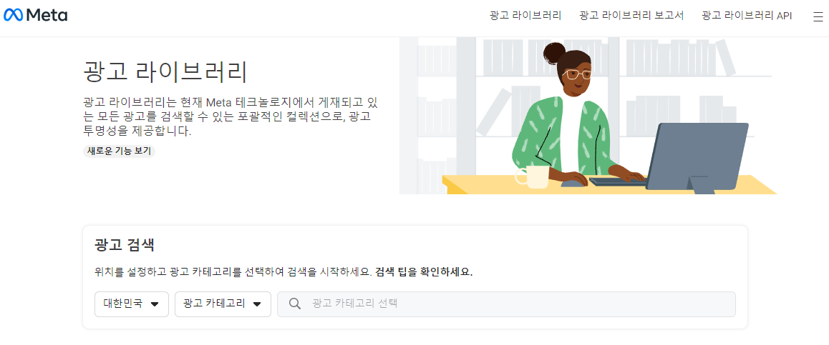Click the large 광고 라이브러리 page heading

(165, 71)
